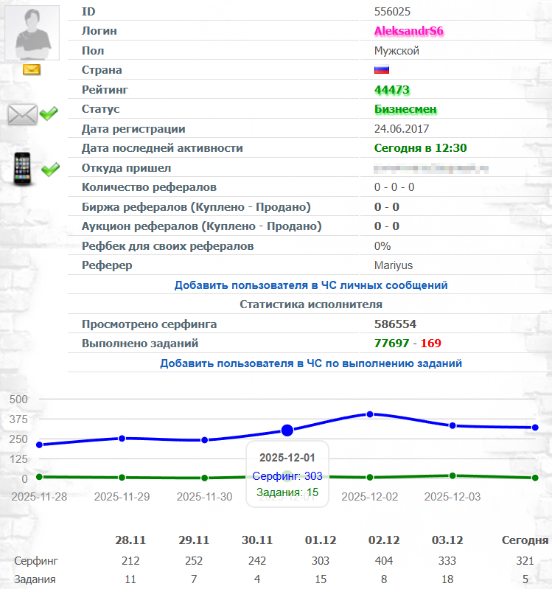This screenshot has width=552, height=589.
Task: Click the blurred Откуда пришел referral source
Action: [431, 168]
